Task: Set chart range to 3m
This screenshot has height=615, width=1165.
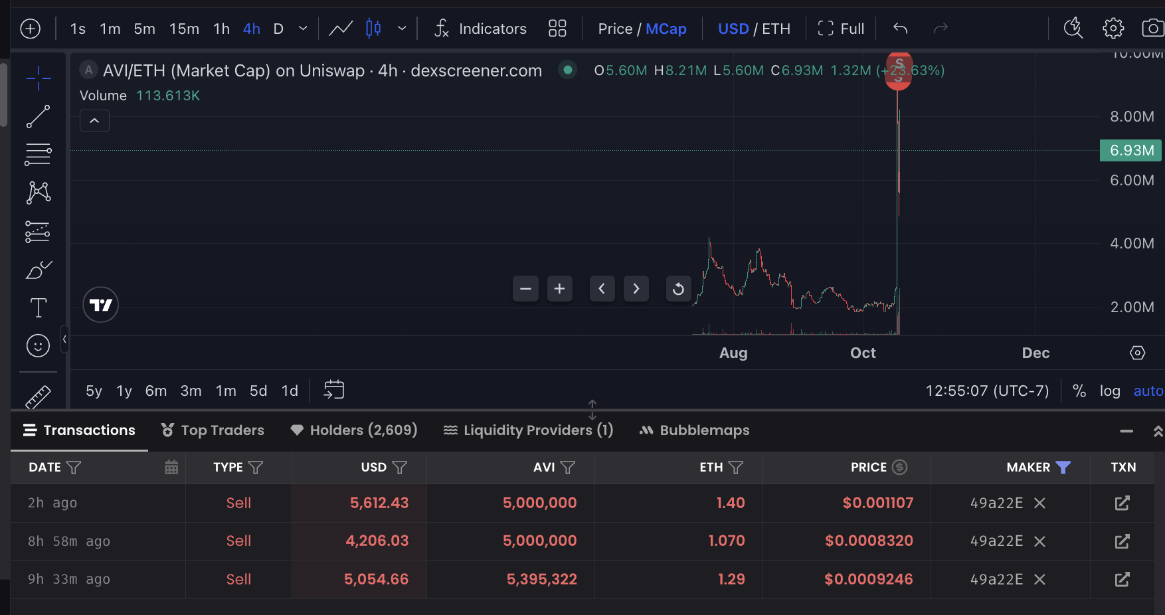Action: pyautogui.click(x=191, y=391)
